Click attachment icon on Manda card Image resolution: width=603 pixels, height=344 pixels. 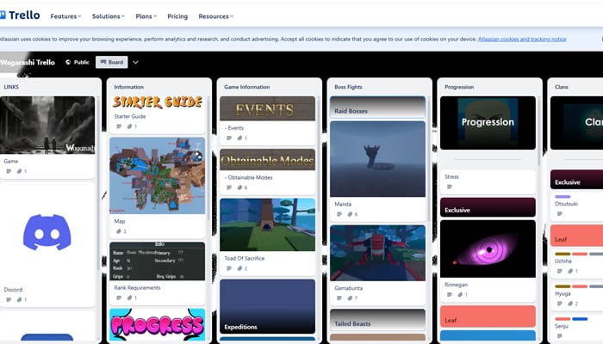350,214
